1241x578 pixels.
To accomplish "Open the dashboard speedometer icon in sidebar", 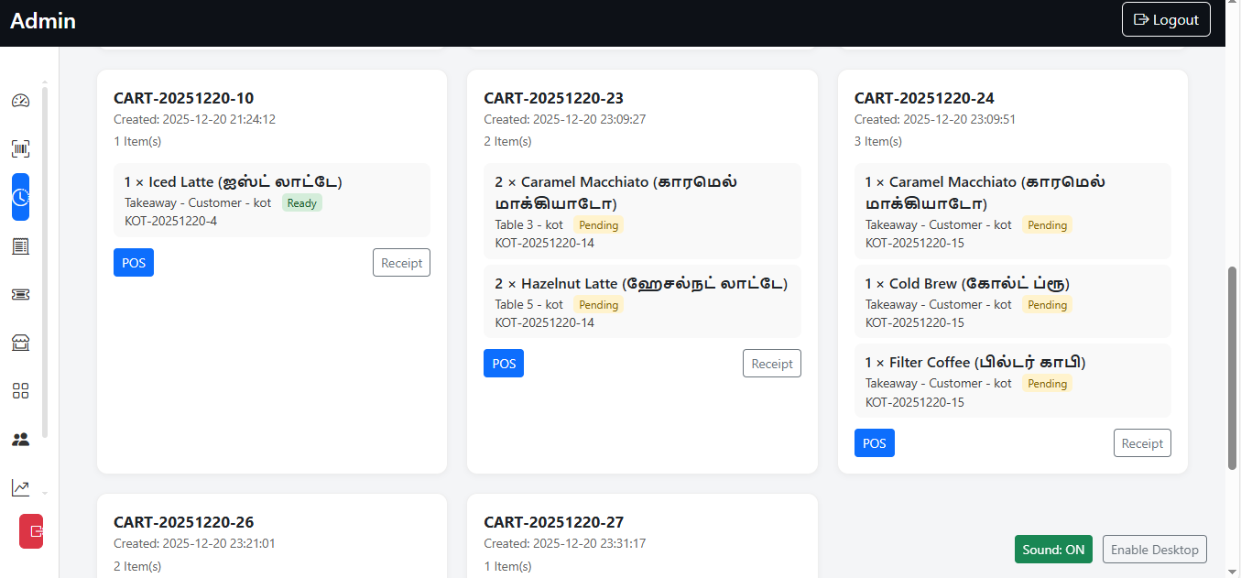I will tap(20, 101).
